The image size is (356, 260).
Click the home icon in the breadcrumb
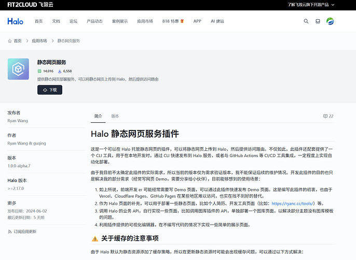9,41
